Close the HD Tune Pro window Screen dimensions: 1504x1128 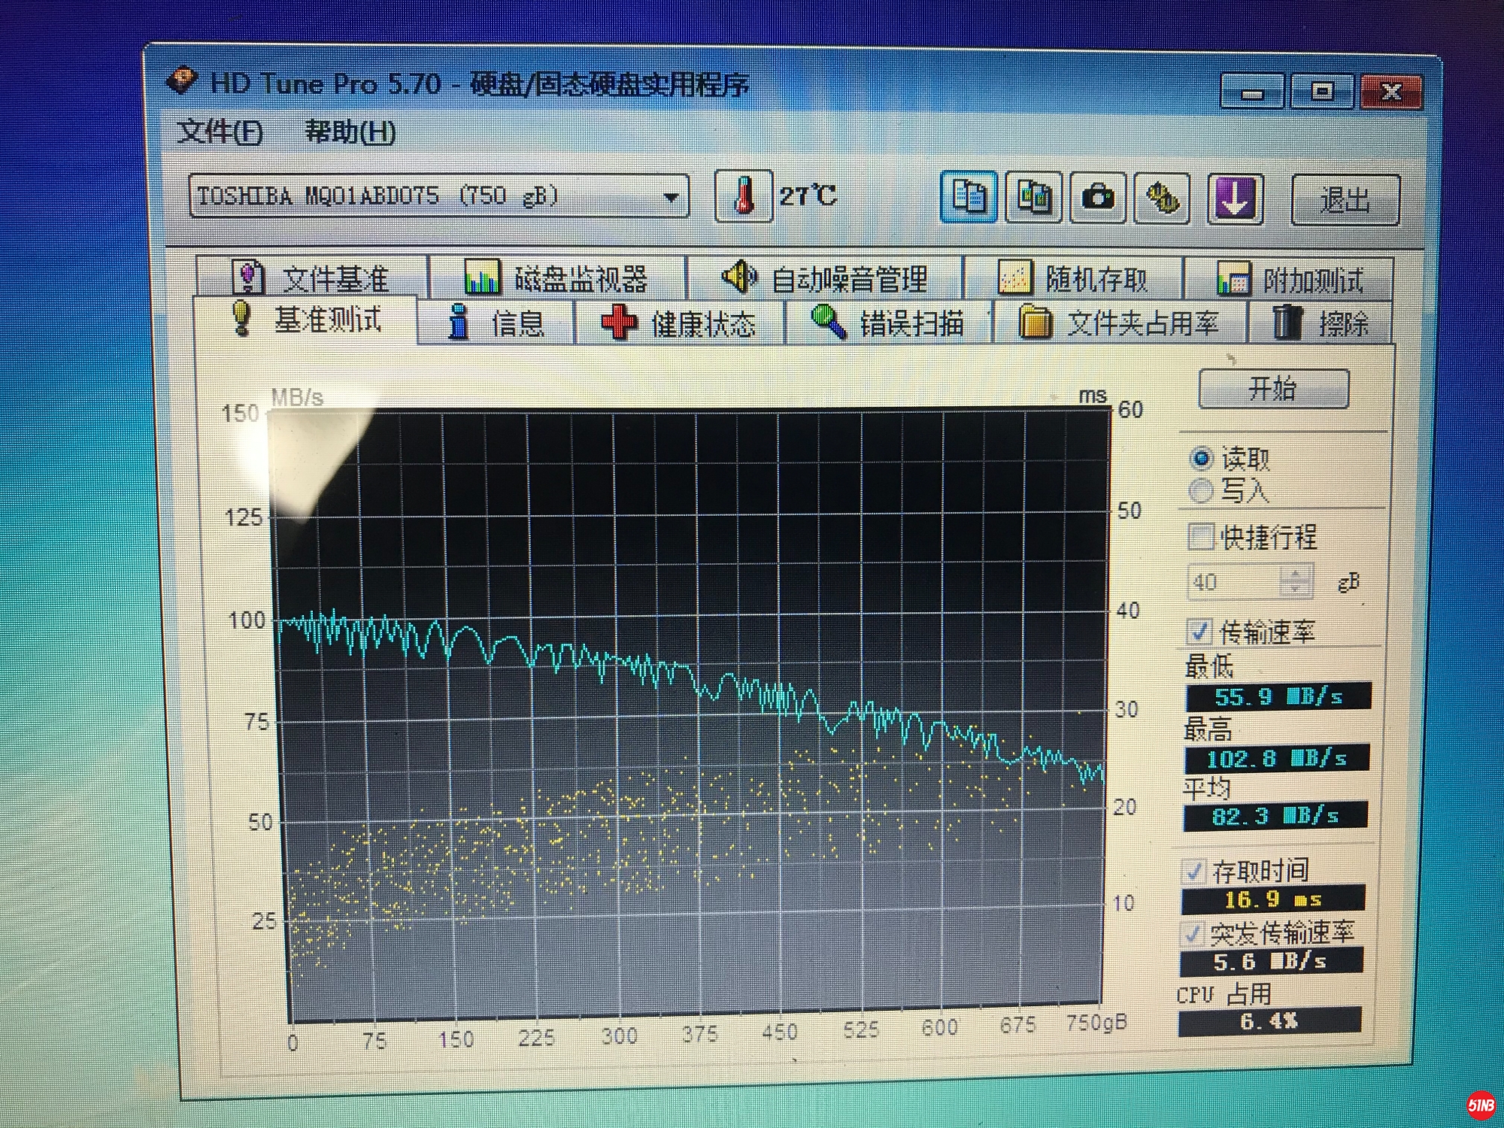(x=1391, y=92)
